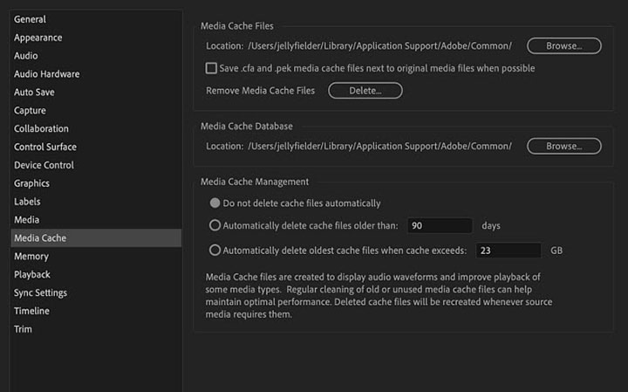Switch to Audio Hardware preferences
Screen dimensions: 628x392
pyautogui.click(x=46, y=74)
